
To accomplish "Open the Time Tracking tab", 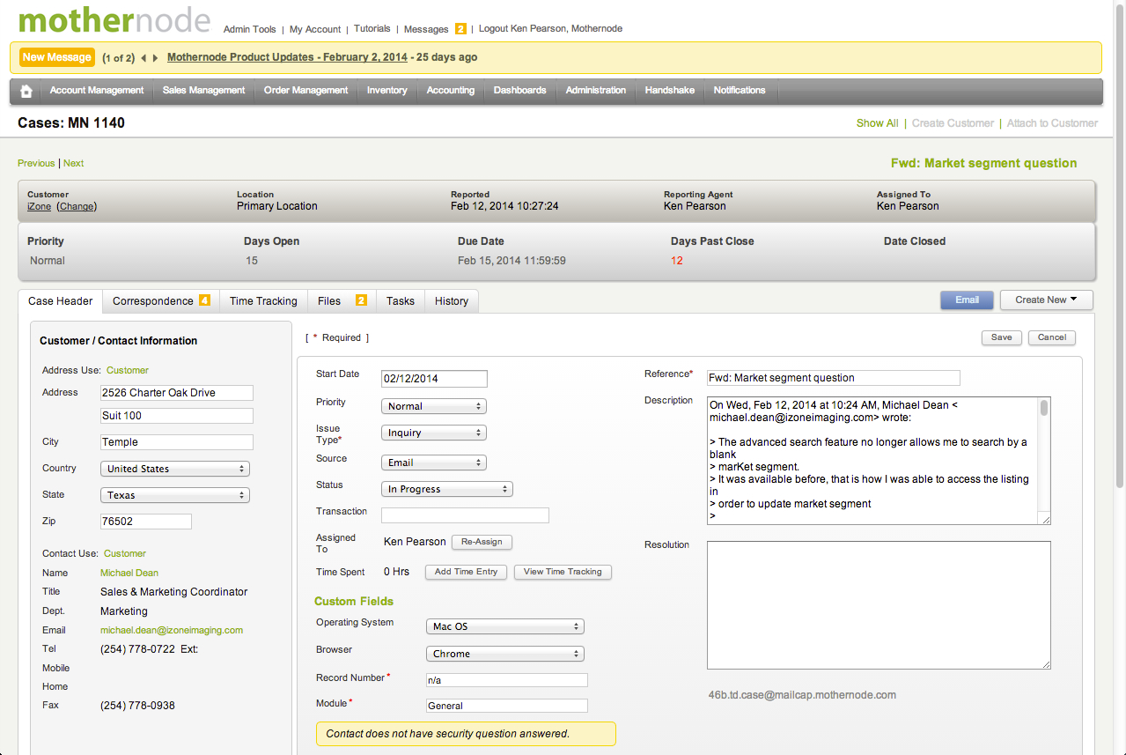I will [x=262, y=300].
